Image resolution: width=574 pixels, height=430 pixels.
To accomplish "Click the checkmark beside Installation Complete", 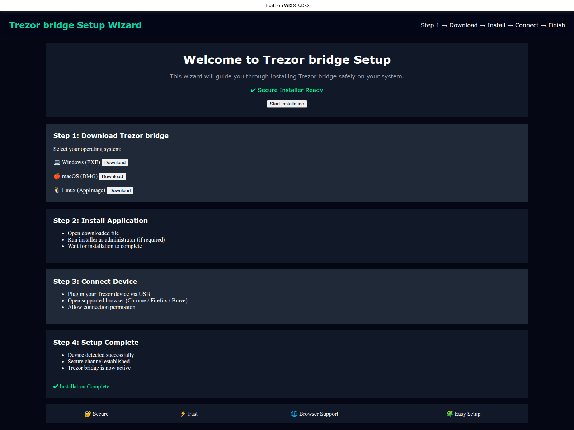I will point(56,387).
